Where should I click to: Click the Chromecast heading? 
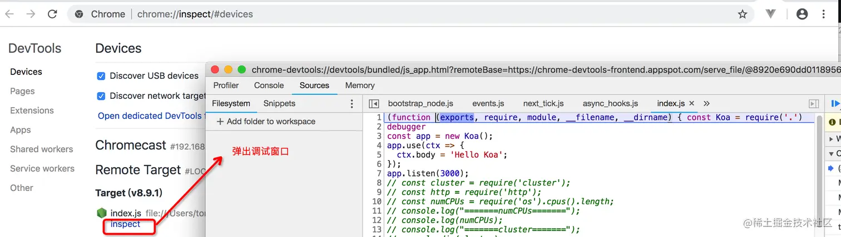(131, 145)
